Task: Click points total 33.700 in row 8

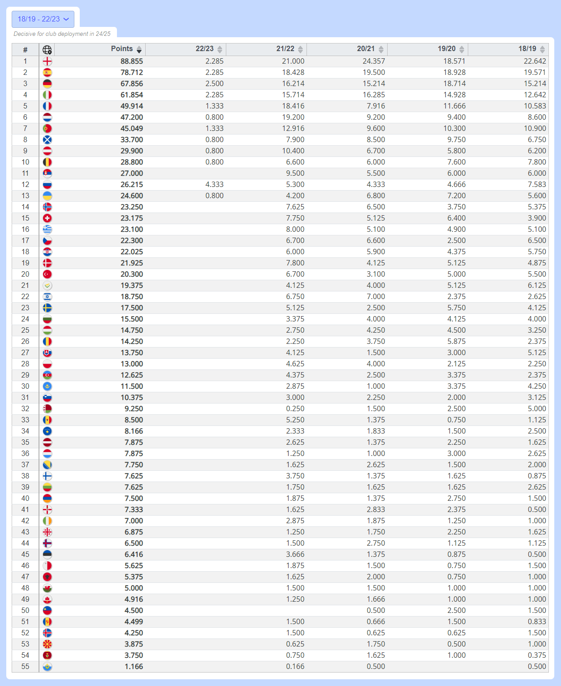Action: point(132,140)
